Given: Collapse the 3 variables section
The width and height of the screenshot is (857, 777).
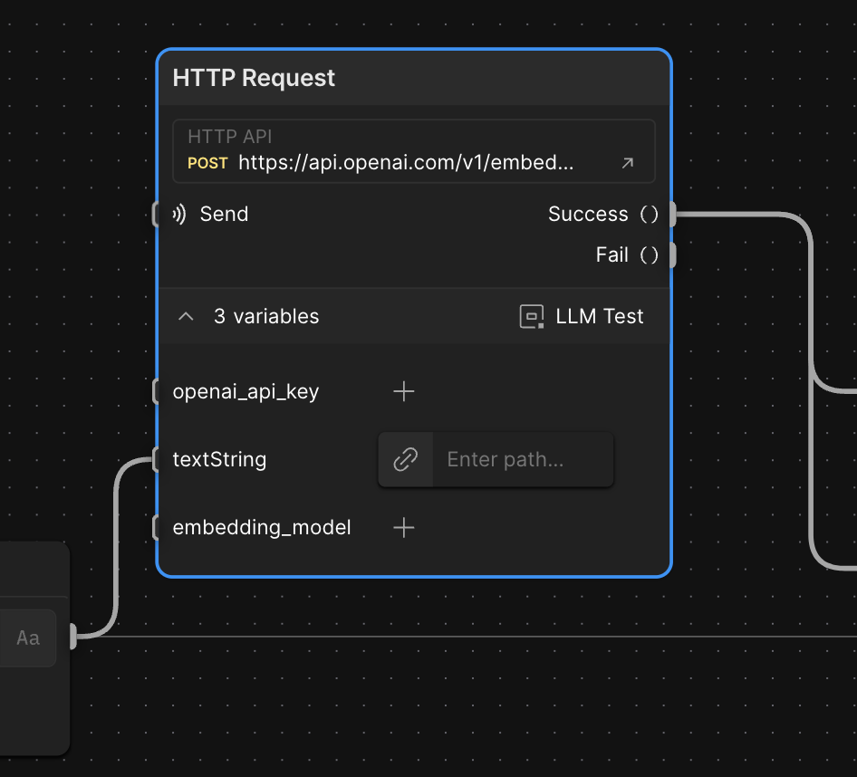Looking at the screenshot, I should coord(187,317).
